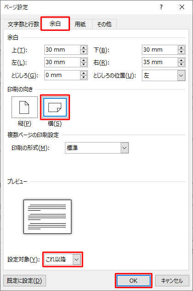This screenshot has width=193, height=291.
Task: Switch to the 文字数と行数 tab
Action: tap(23, 24)
